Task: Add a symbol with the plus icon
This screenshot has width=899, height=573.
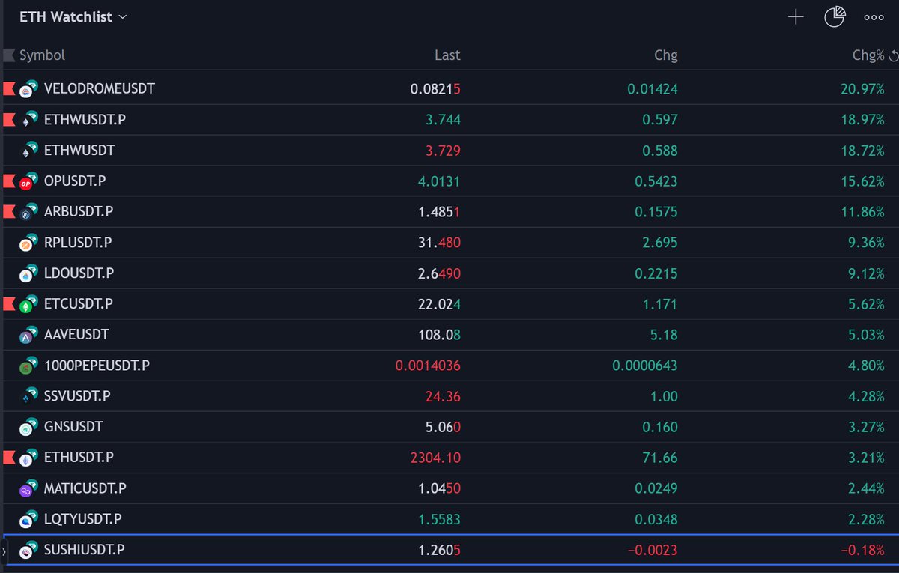Action: [x=796, y=17]
